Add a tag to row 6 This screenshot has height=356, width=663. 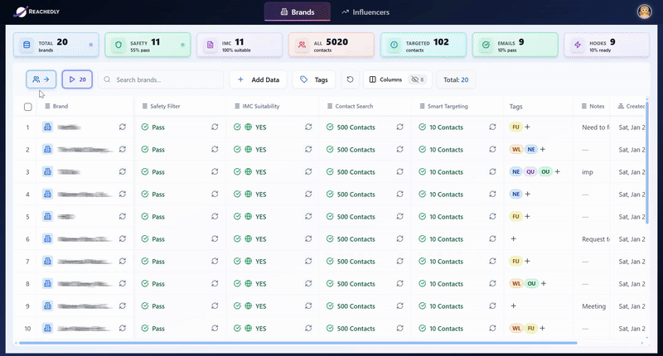[513, 238]
